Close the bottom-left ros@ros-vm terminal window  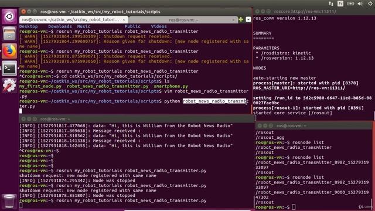point(23,119)
